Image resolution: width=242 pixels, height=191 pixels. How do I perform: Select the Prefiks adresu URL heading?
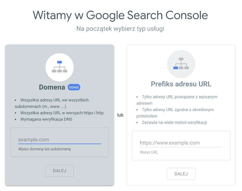(x=181, y=84)
